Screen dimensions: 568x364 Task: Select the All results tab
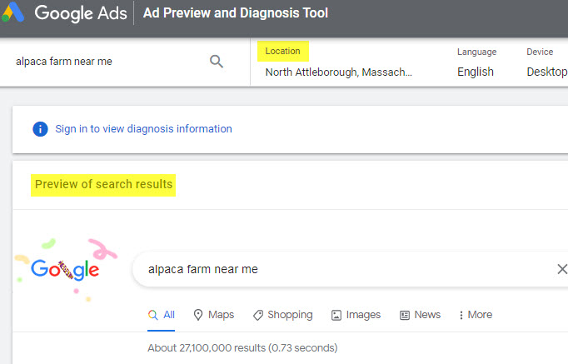pyautogui.click(x=162, y=315)
